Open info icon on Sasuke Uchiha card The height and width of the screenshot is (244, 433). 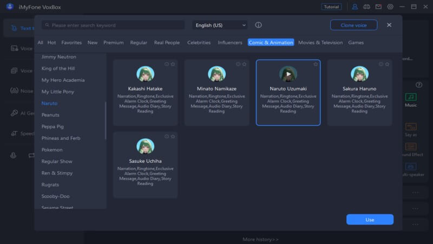coord(167,137)
